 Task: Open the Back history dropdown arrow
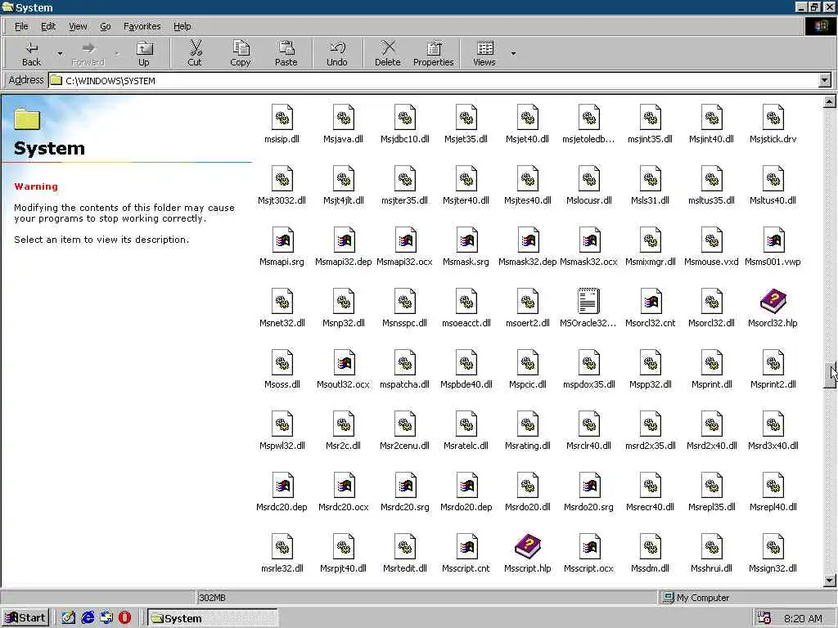point(60,53)
